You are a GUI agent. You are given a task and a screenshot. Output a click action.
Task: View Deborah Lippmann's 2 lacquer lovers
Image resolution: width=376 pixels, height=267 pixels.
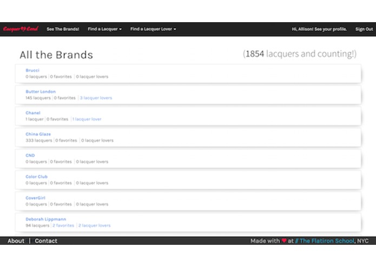(95, 225)
